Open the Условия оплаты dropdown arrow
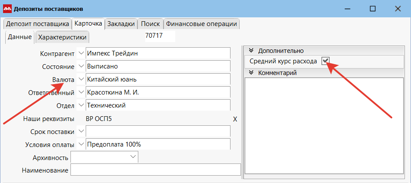The width and height of the screenshot is (411, 183). (x=81, y=144)
